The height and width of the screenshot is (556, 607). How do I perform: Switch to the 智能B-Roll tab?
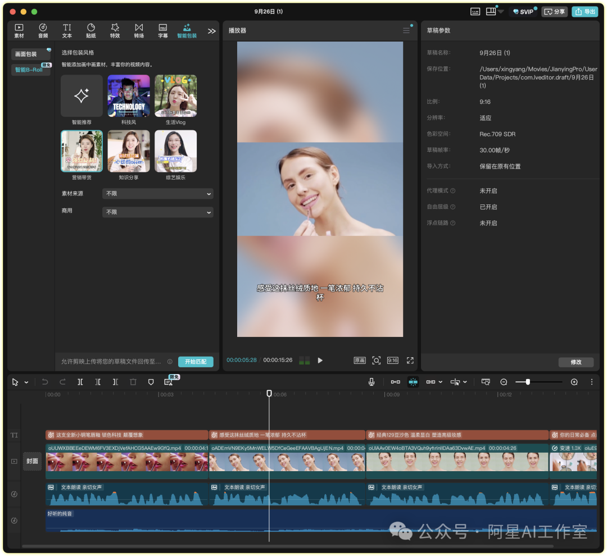(x=29, y=70)
